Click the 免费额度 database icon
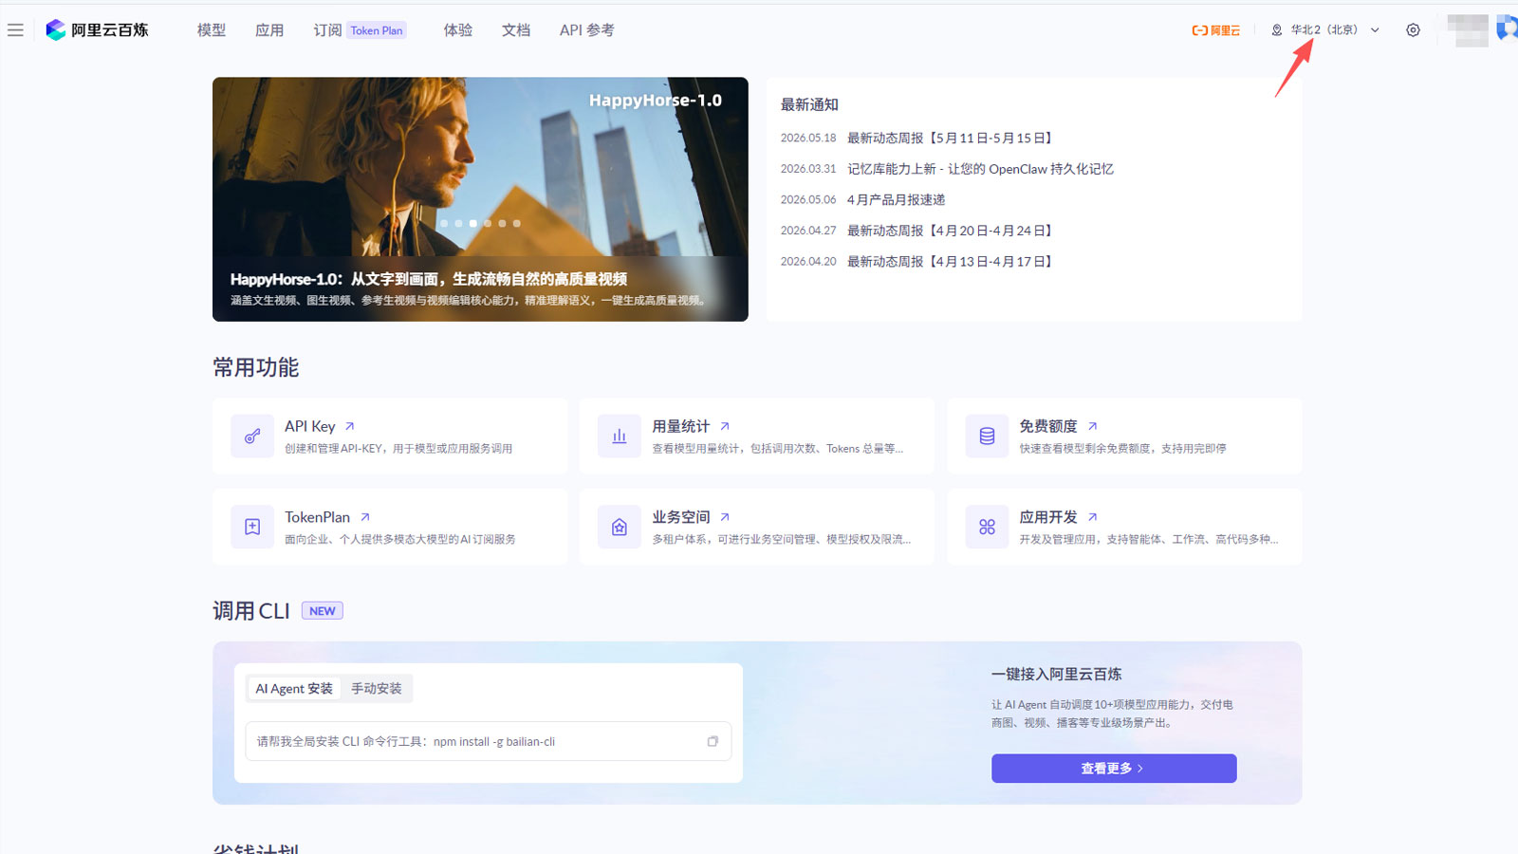 [x=987, y=436]
